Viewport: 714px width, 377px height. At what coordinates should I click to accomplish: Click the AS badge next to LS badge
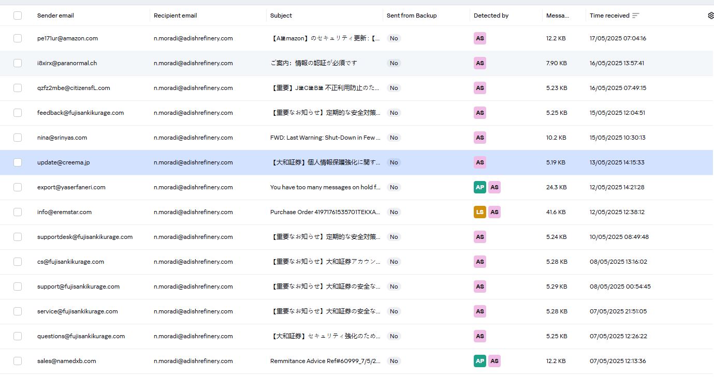pos(494,212)
